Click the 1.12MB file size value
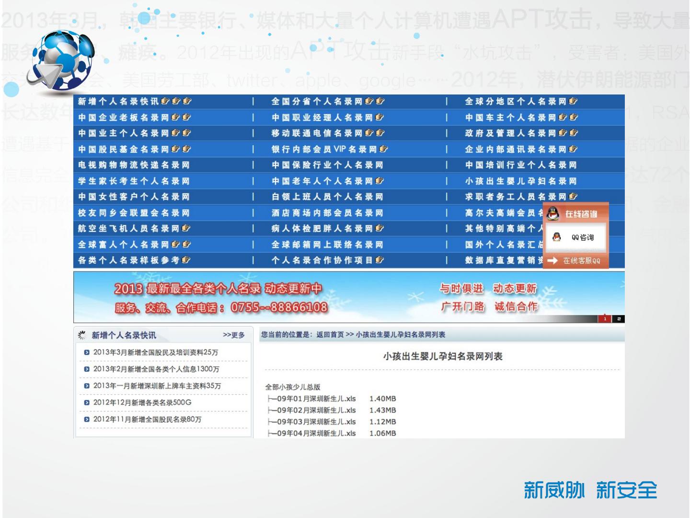 coord(383,422)
